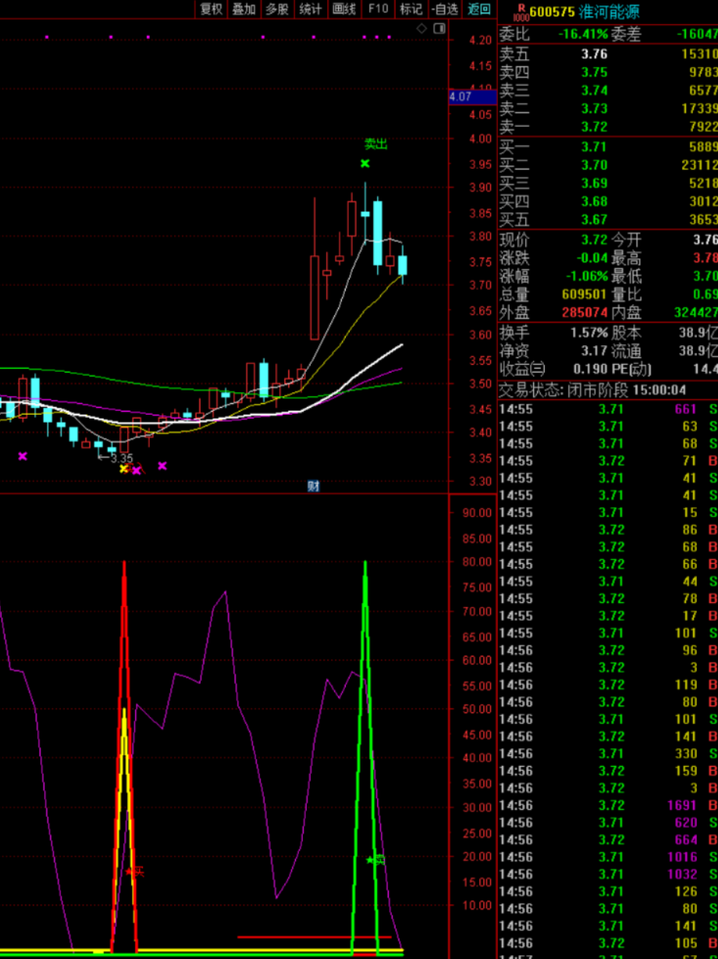Click the 现价 value 3.72
Viewport: 718px width, 959px height.
[x=594, y=240]
